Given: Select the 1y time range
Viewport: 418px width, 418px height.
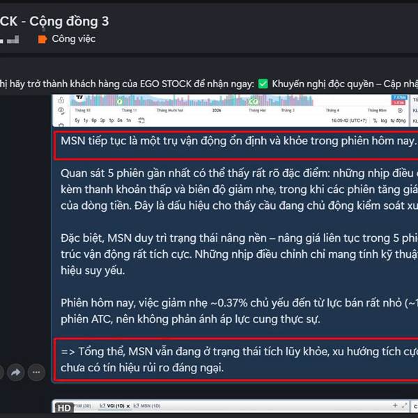Looking at the screenshot, I should coord(86,121).
